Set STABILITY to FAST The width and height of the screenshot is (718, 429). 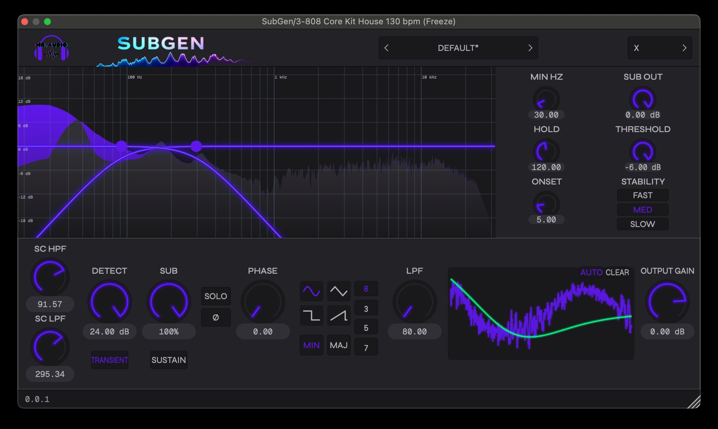[642, 195]
